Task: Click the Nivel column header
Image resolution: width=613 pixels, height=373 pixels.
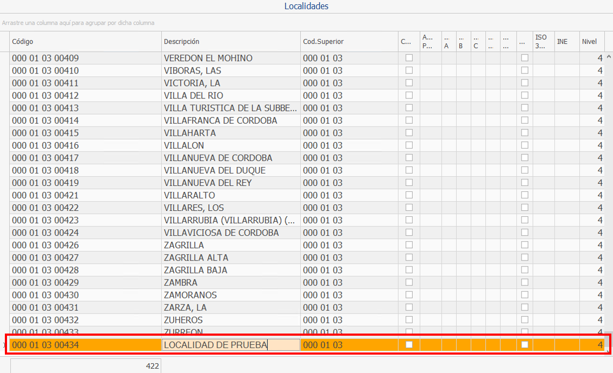Action: click(591, 42)
